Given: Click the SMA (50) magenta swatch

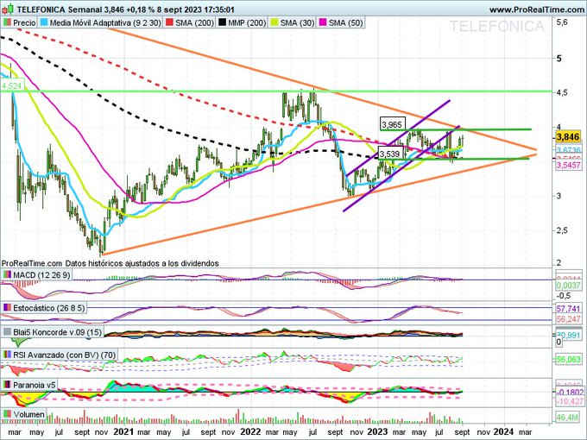Looking at the screenshot, I should click(x=323, y=22).
